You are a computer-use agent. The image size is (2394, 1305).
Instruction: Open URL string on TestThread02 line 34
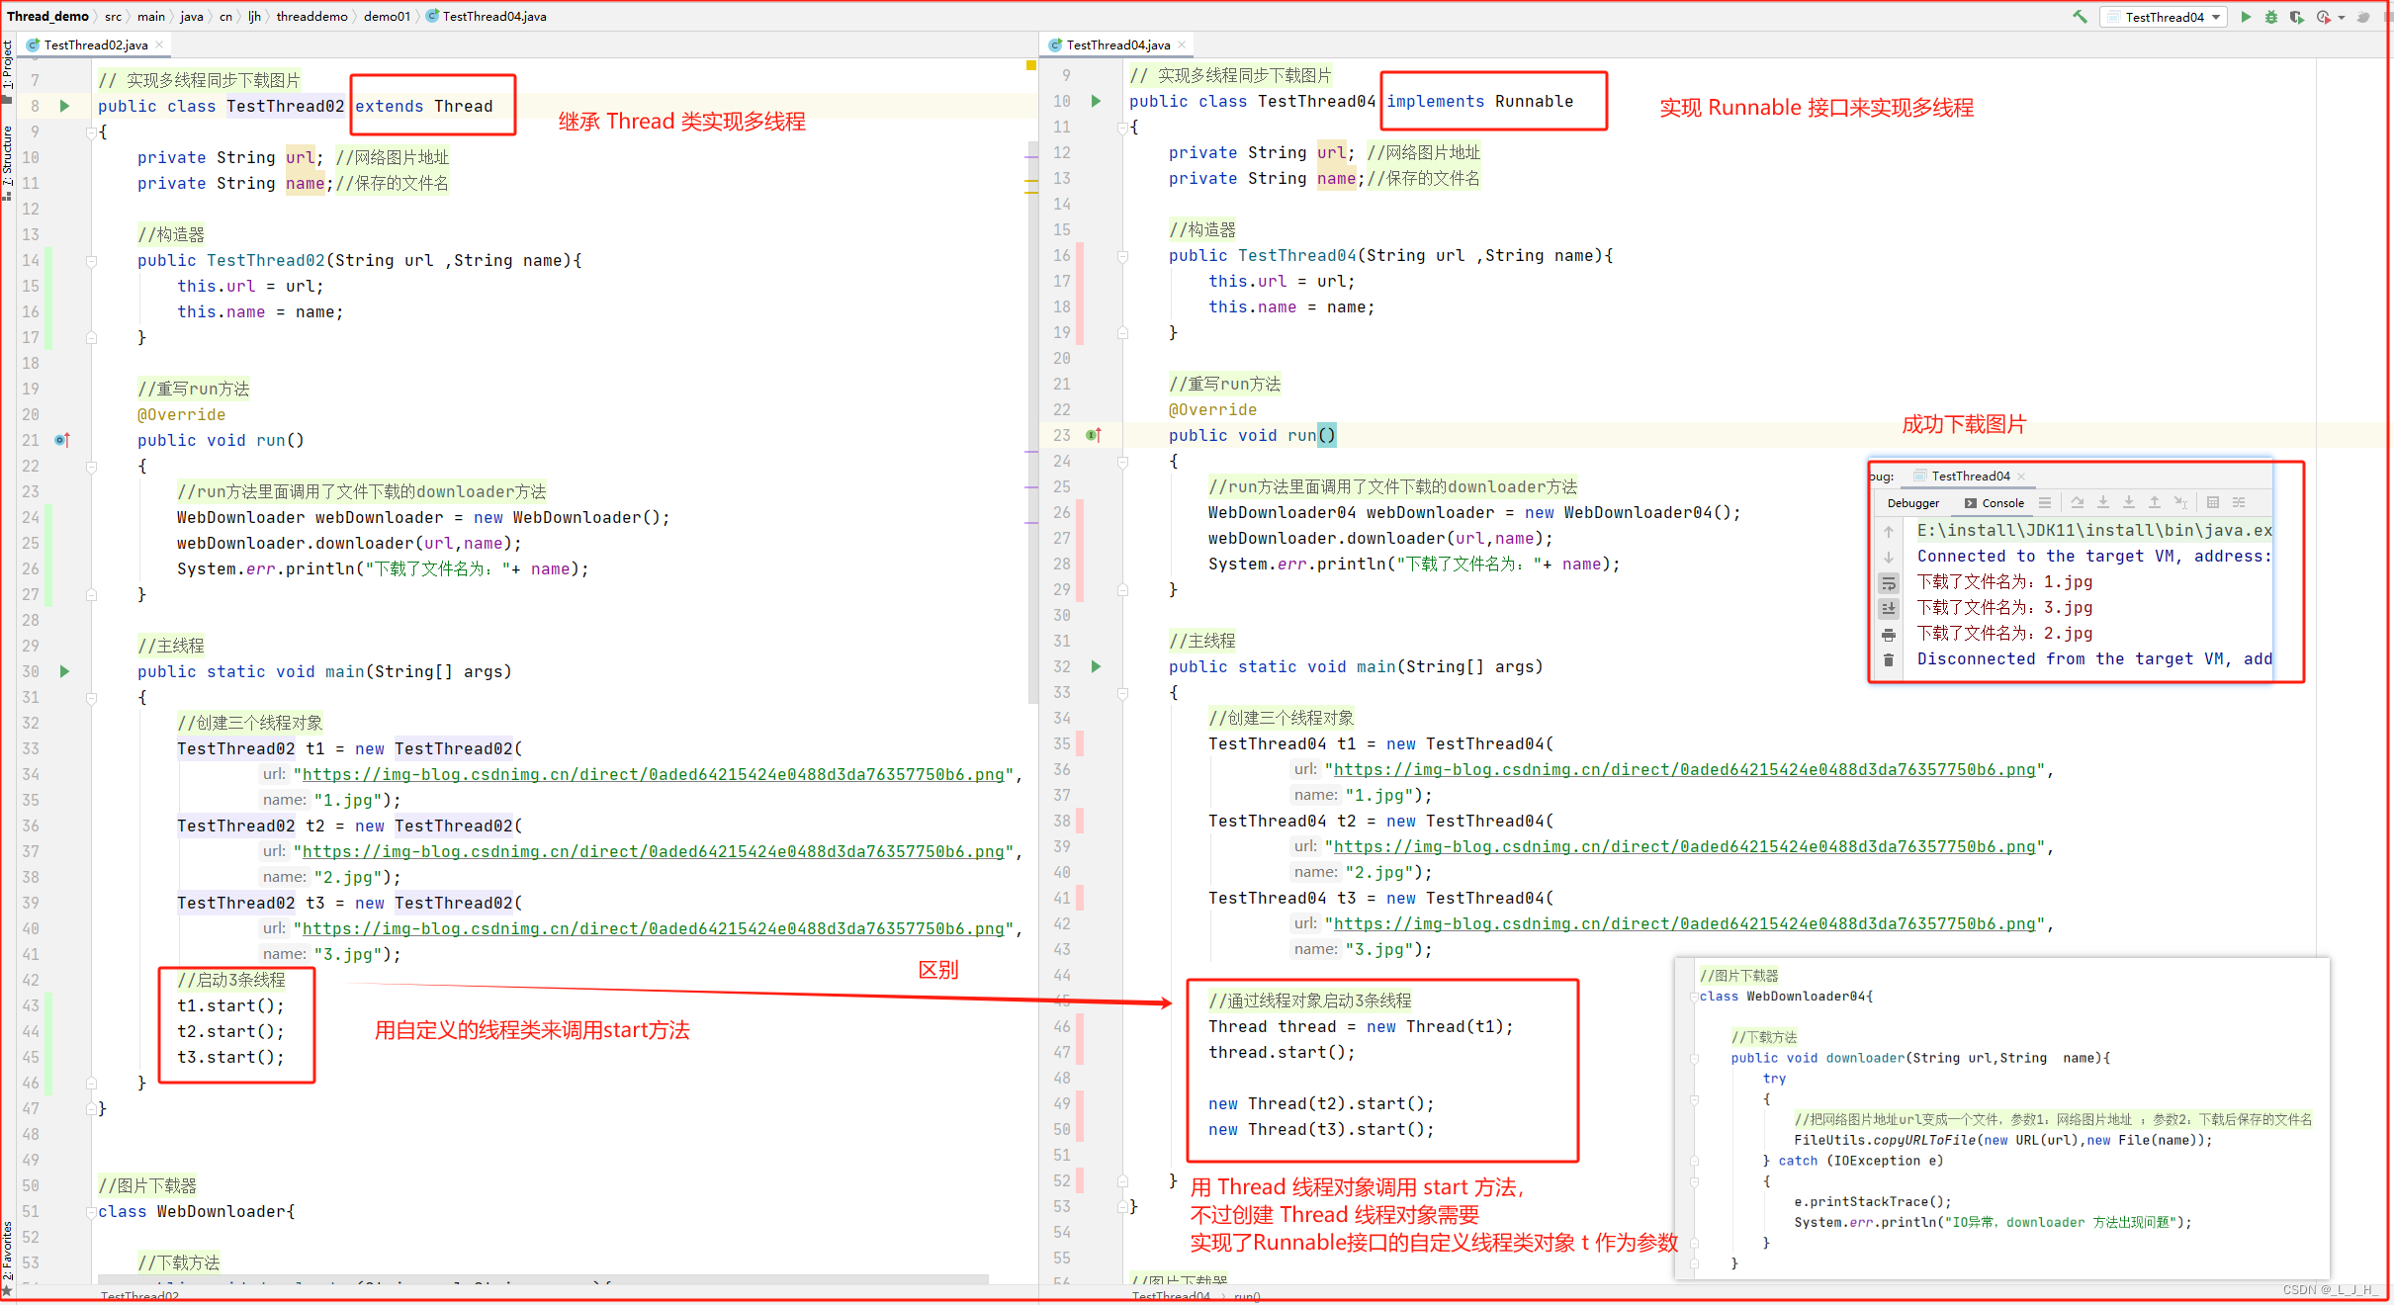pyautogui.click(x=653, y=775)
